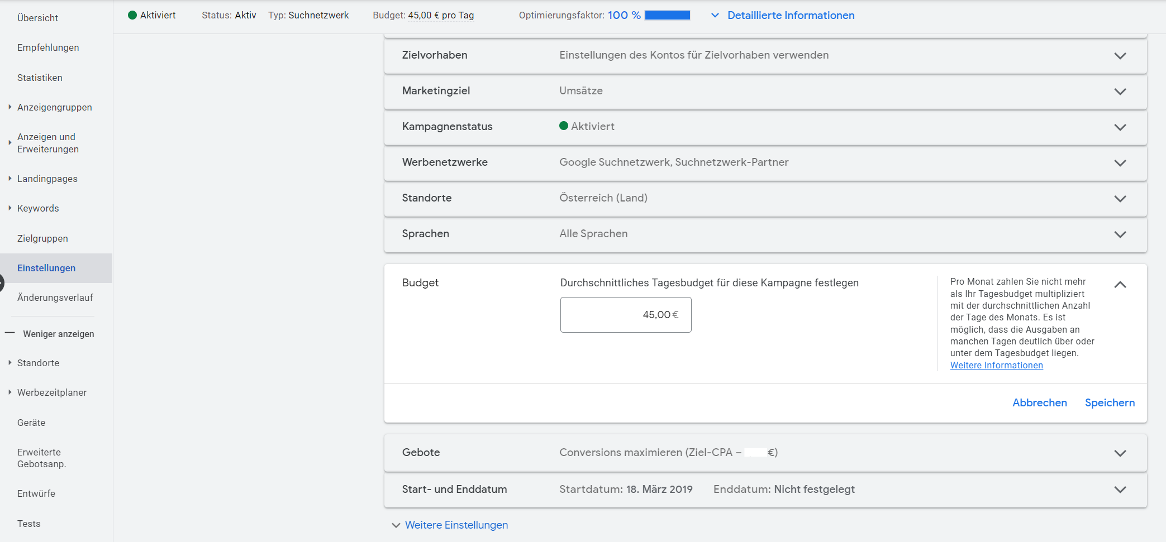This screenshot has width=1166, height=542.
Task: Click the Speichern button
Action: point(1110,402)
